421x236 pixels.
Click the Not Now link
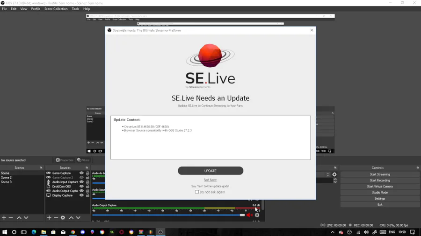point(210,180)
